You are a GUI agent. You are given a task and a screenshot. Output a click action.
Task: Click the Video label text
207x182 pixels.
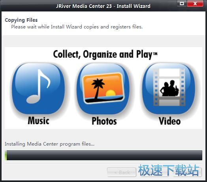[x=169, y=121]
